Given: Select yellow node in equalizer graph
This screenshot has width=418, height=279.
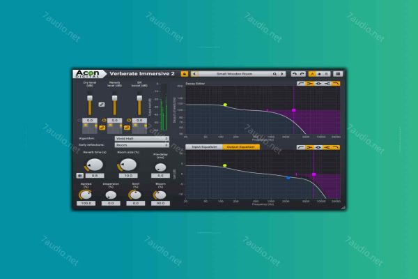Looking at the screenshot, I should (225, 165).
